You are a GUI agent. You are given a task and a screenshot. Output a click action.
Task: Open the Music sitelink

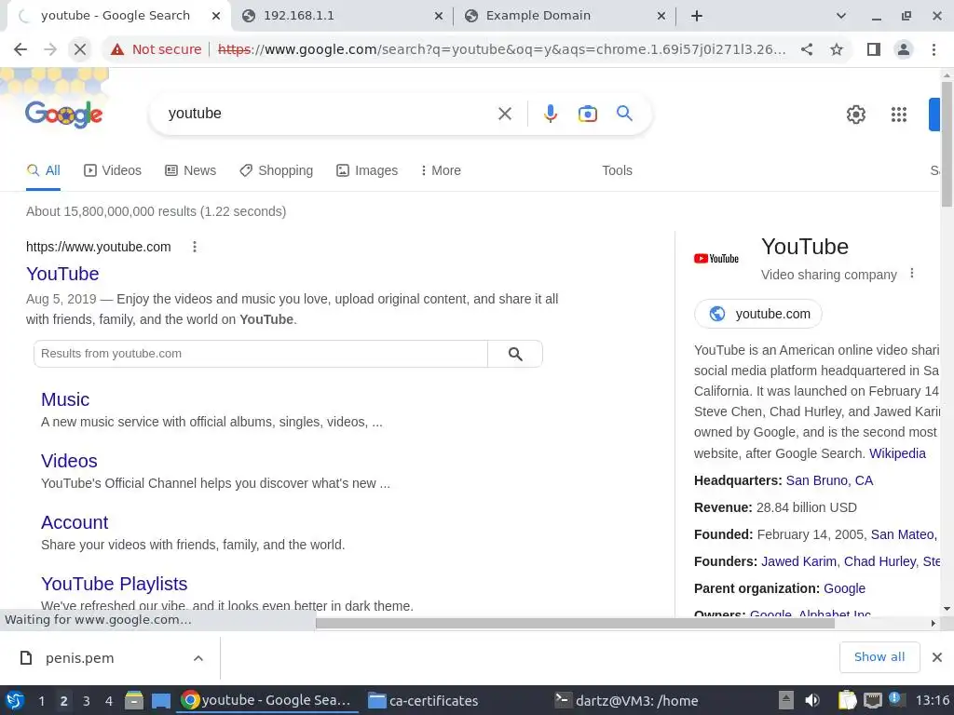(x=65, y=399)
